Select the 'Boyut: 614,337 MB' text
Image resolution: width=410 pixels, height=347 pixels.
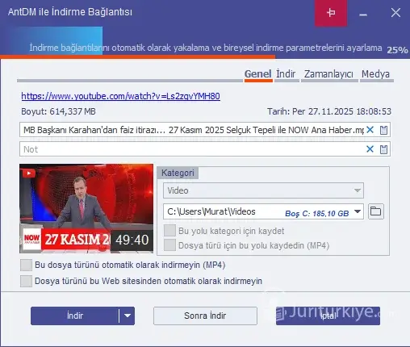[x=58, y=111]
